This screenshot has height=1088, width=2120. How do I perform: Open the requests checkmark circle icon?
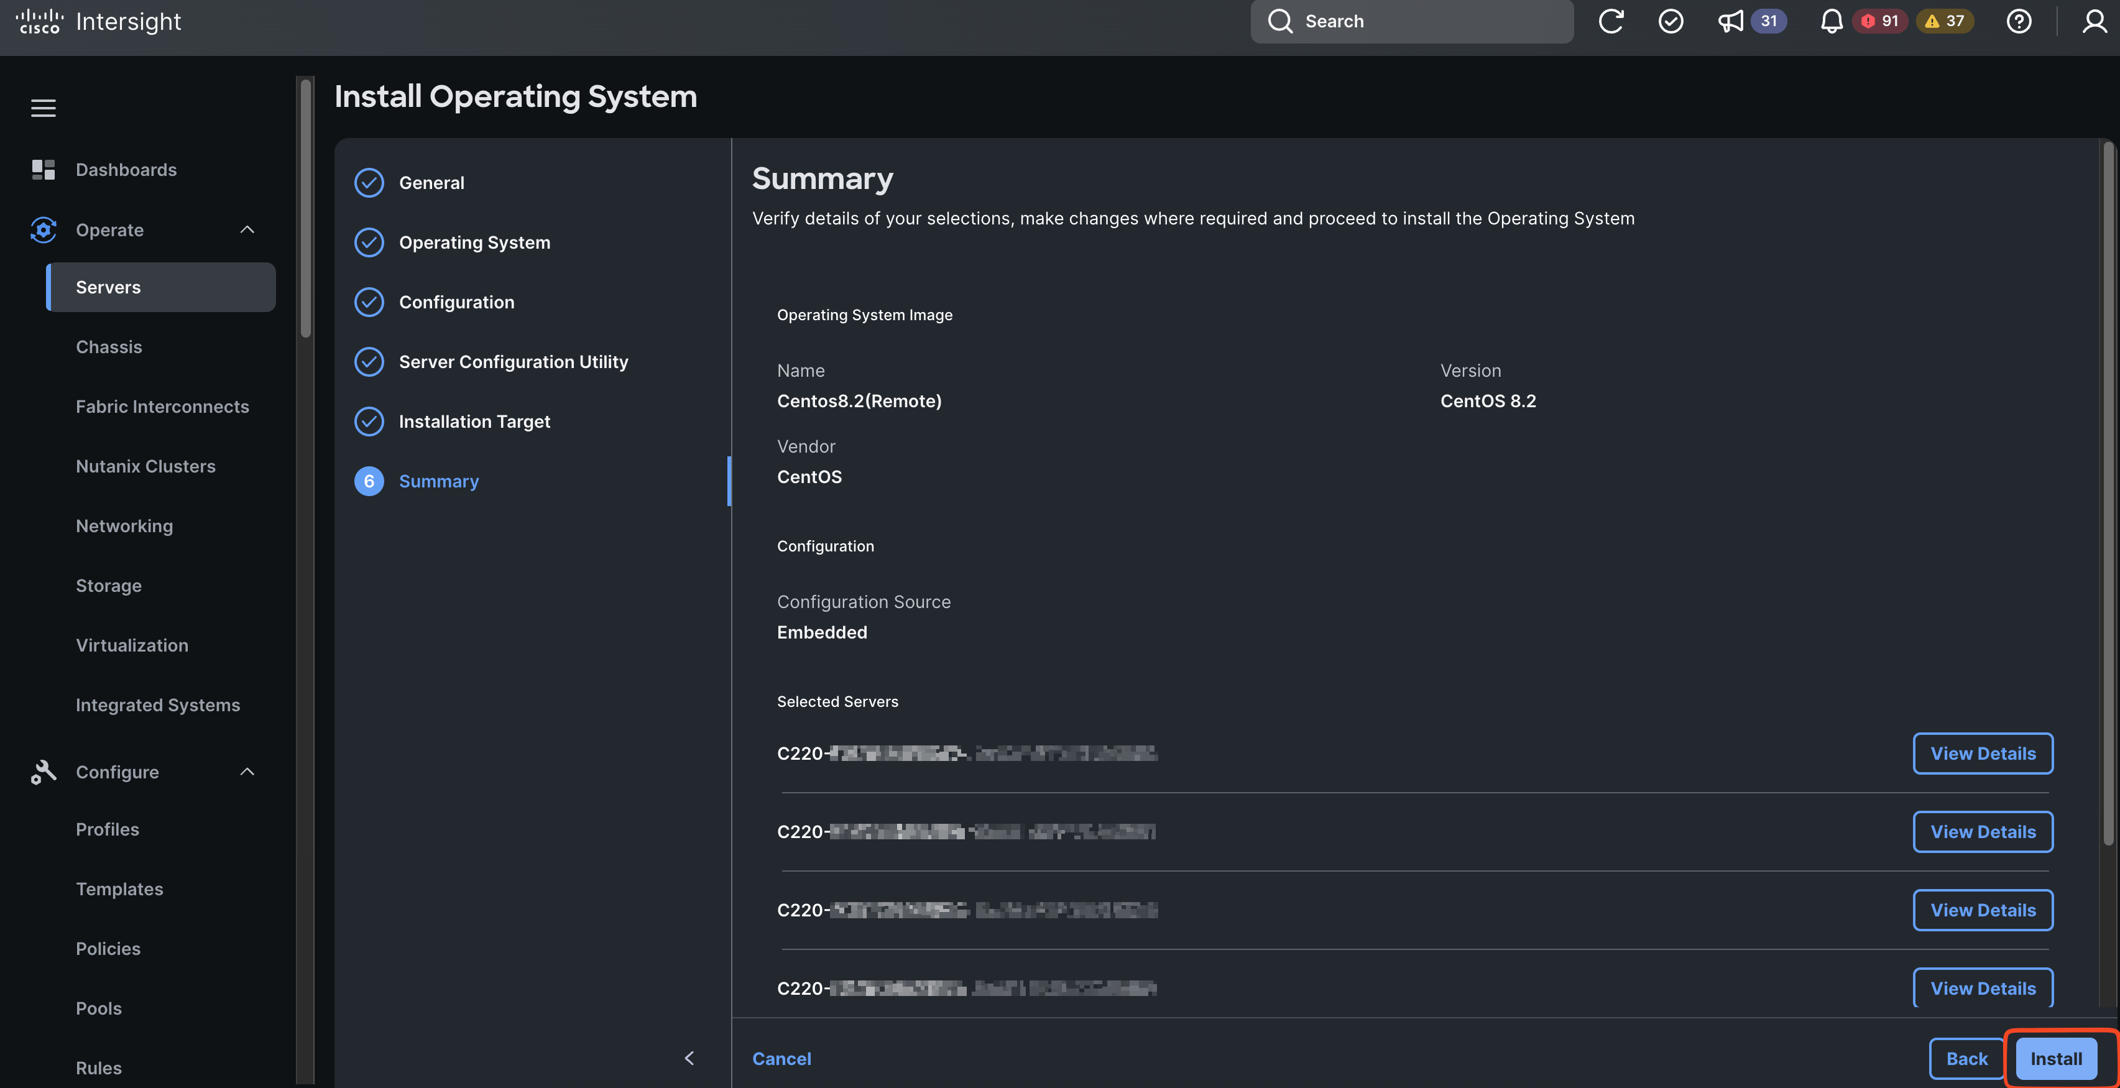1670,21
